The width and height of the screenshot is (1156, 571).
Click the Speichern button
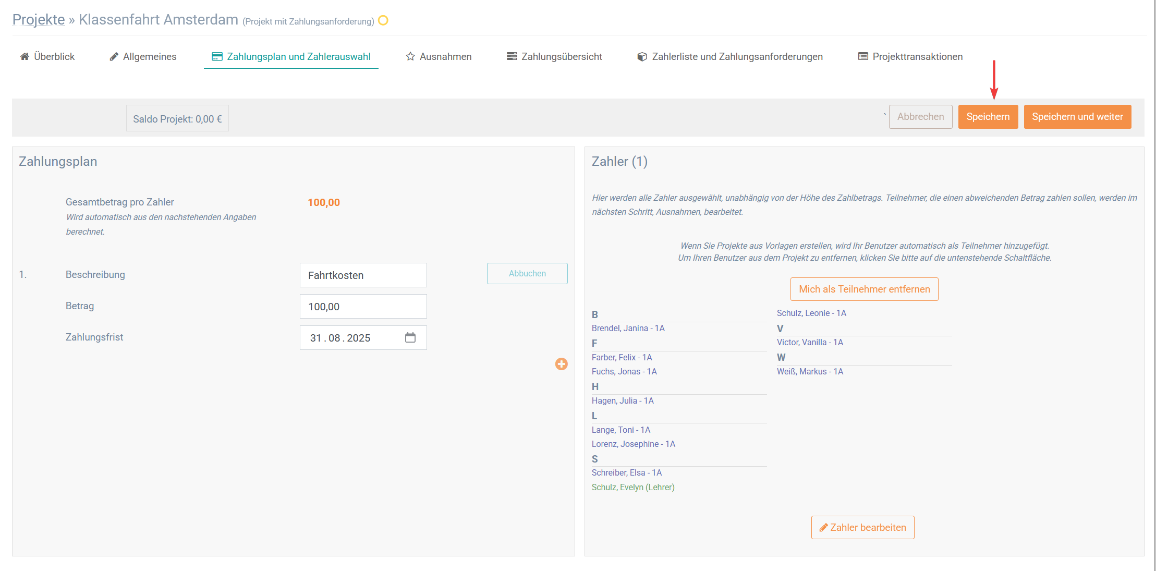988,117
